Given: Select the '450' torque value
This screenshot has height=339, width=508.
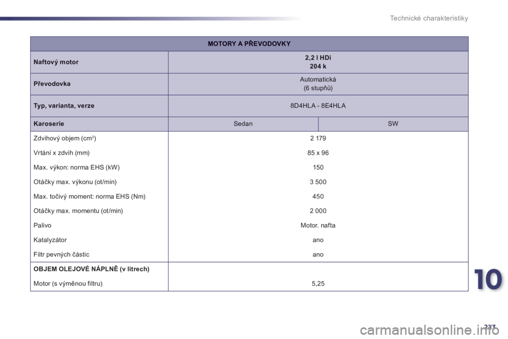Looking at the screenshot, I should [x=318, y=197].
